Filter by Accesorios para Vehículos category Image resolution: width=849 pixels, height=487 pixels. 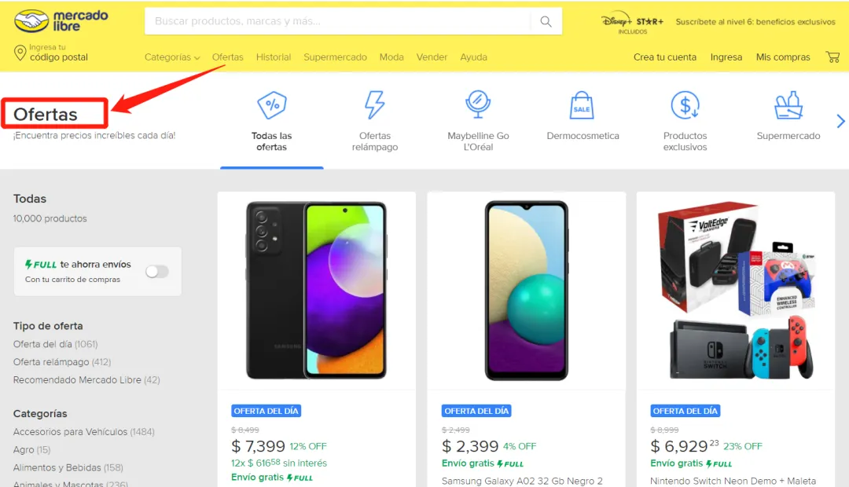pyautogui.click(x=84, y=432)
